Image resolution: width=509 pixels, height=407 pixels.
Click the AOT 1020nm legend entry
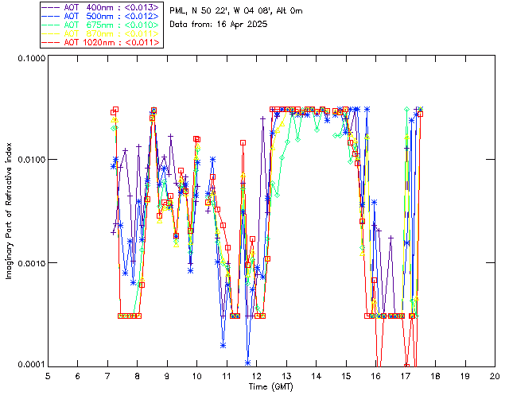pyautogui.click(x=101, y=42)
